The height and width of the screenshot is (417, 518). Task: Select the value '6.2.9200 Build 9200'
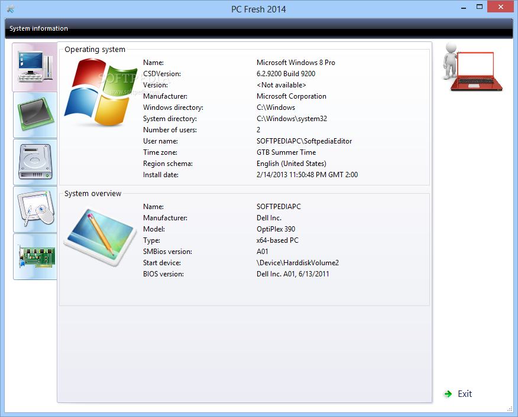click(x=286, y=74)
